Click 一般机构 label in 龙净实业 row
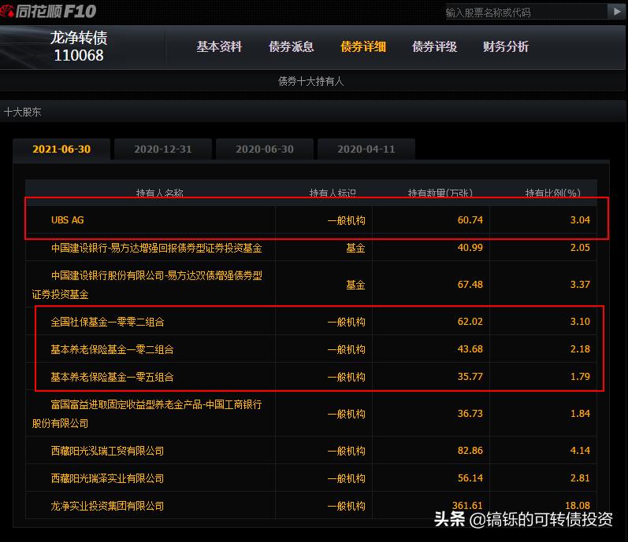Screen dimensions: 628x542 [346, 506]
